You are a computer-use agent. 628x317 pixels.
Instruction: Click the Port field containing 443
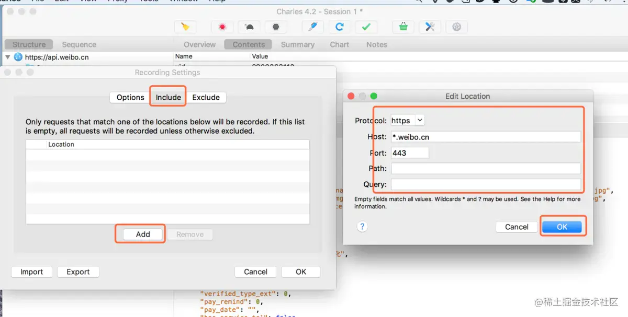[410, 152]
